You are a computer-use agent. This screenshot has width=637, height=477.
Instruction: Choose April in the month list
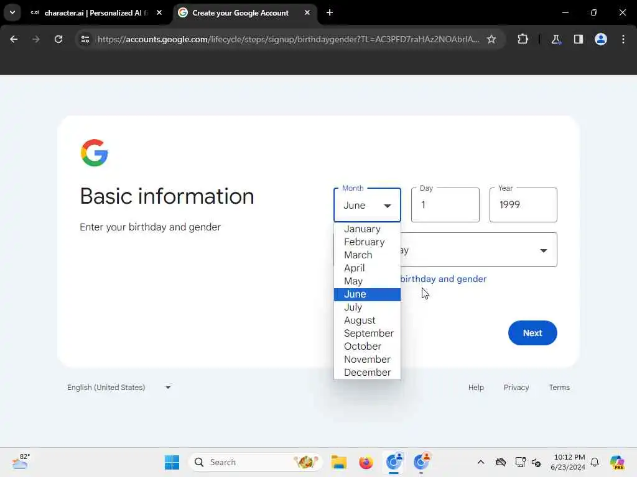point(367,268)
